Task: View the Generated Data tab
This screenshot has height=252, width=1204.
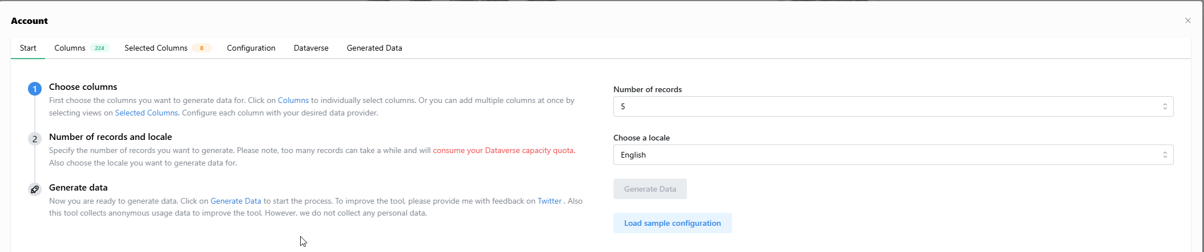Action: click(374, 48)
